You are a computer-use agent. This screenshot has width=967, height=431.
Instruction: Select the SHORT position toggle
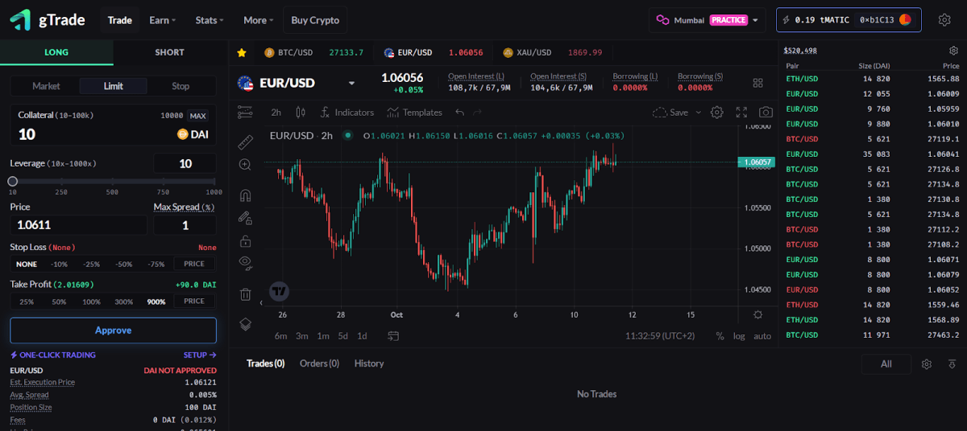click(x=170, y=52)
